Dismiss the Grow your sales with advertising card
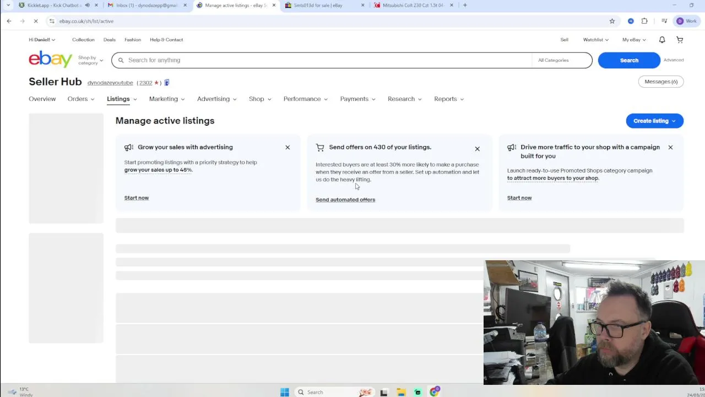Screen dimensions: 705x397 (x=288, y=147)
